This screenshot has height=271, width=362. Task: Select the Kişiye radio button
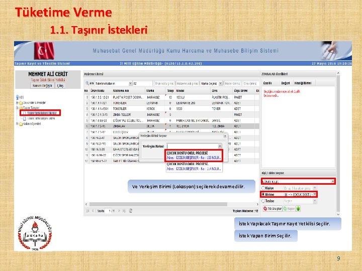(263, 188)
